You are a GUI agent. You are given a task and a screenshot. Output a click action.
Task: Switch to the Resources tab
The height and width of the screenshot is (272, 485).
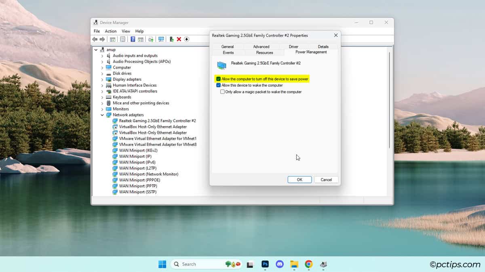(265, 52)
